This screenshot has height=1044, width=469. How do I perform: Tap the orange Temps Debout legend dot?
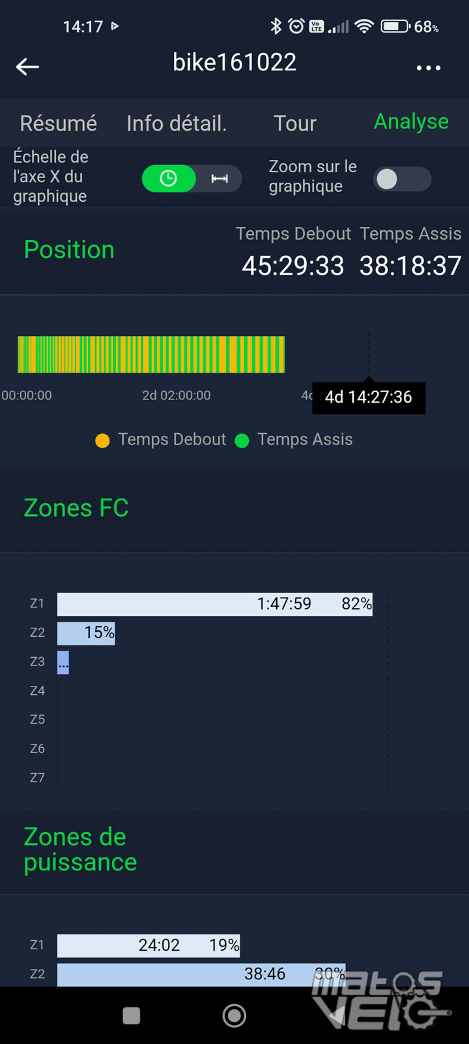coord(102,440)
